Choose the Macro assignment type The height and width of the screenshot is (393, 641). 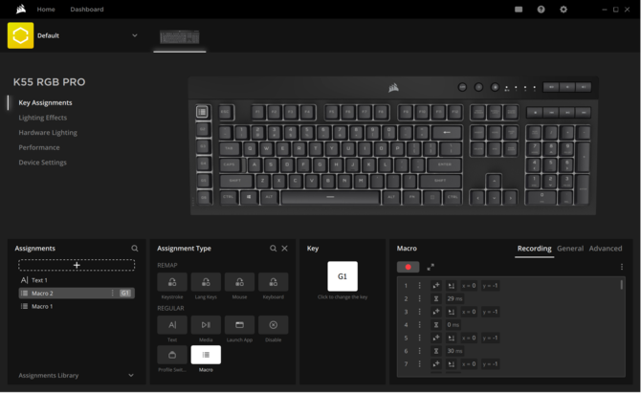pyautogui.click(x=206, y=355)
